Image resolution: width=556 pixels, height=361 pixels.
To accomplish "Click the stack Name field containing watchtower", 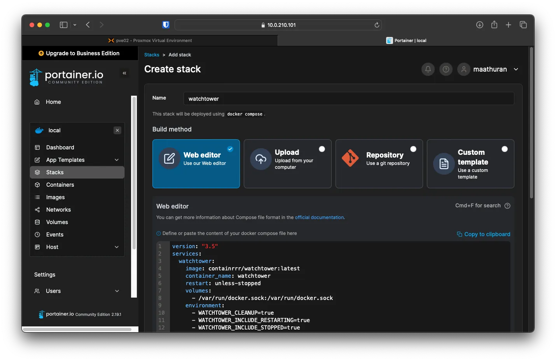I will 349,98.
